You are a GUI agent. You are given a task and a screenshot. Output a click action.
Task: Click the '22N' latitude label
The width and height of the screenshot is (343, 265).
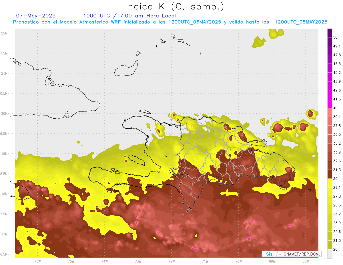5,33
